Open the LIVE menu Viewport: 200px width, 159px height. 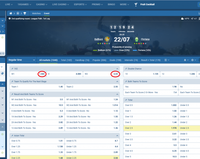[9, 4]
